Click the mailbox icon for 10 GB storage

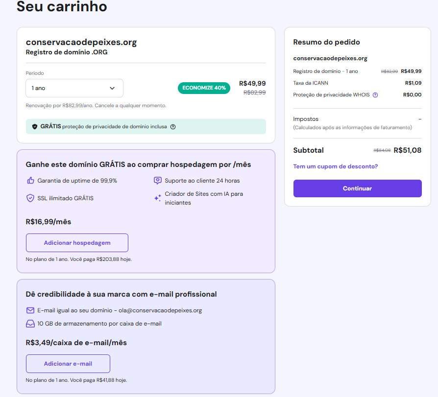(x=30, y=324)
